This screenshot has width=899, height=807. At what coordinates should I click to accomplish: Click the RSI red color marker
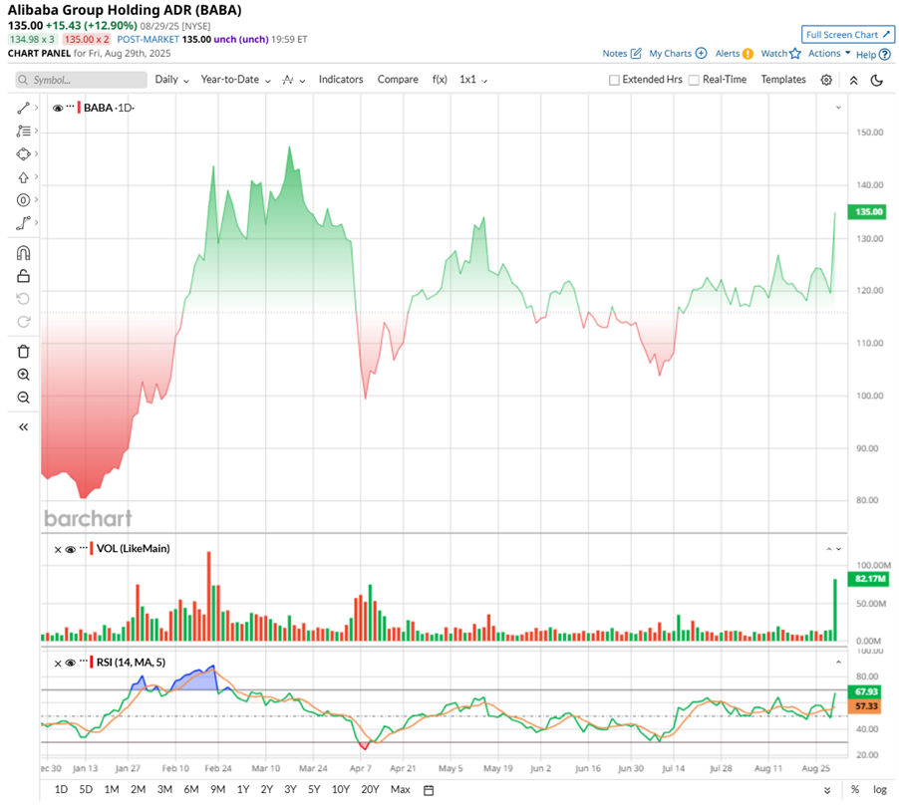[91, 664]
